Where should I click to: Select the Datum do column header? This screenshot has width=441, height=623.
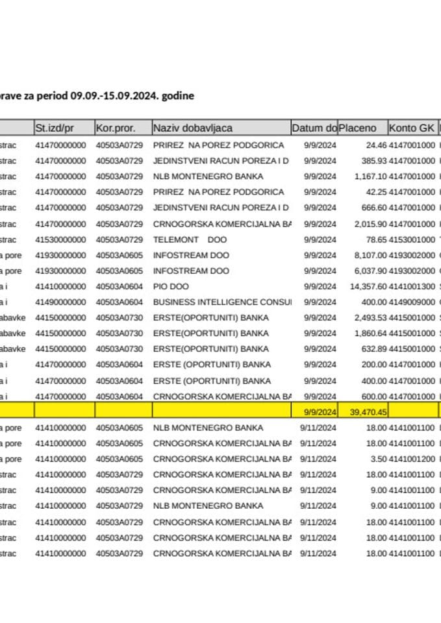314,128
